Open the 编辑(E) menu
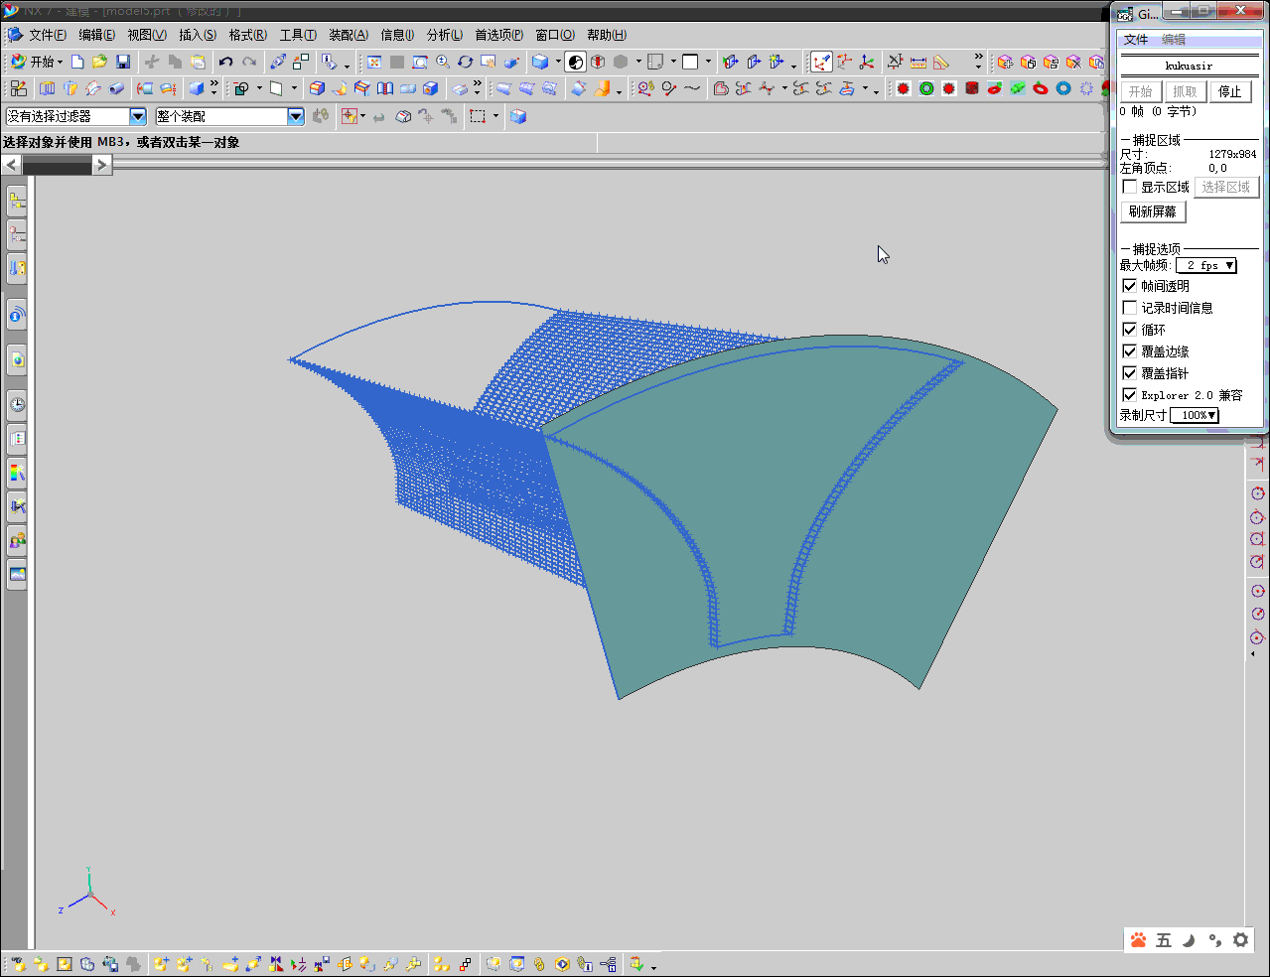The image size is (1270, 977). 96,35
